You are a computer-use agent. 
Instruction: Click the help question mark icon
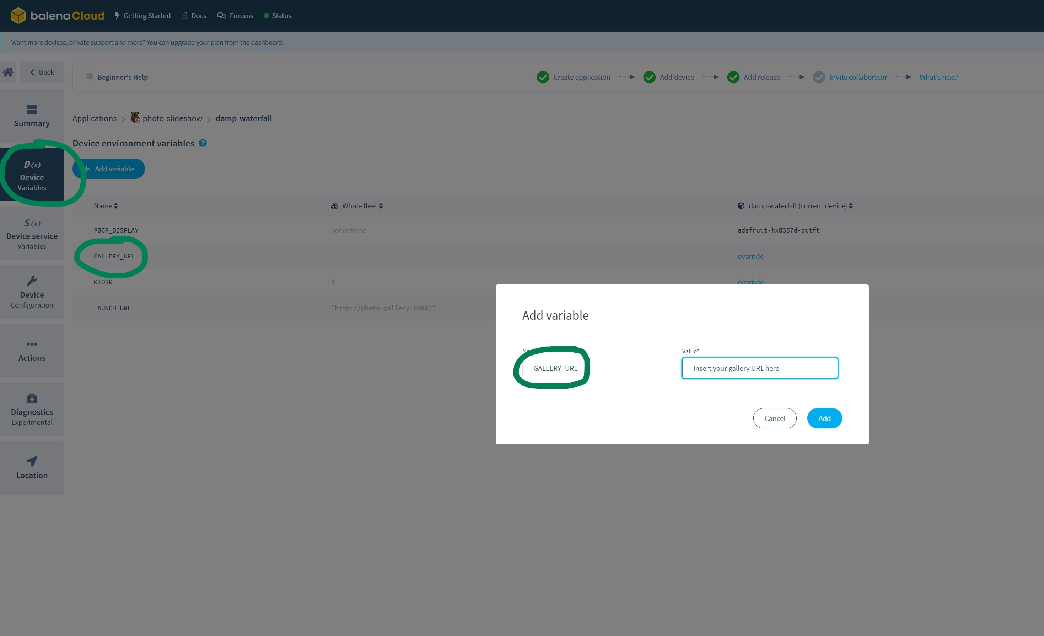pyautogui.click(x=203, y=143)
